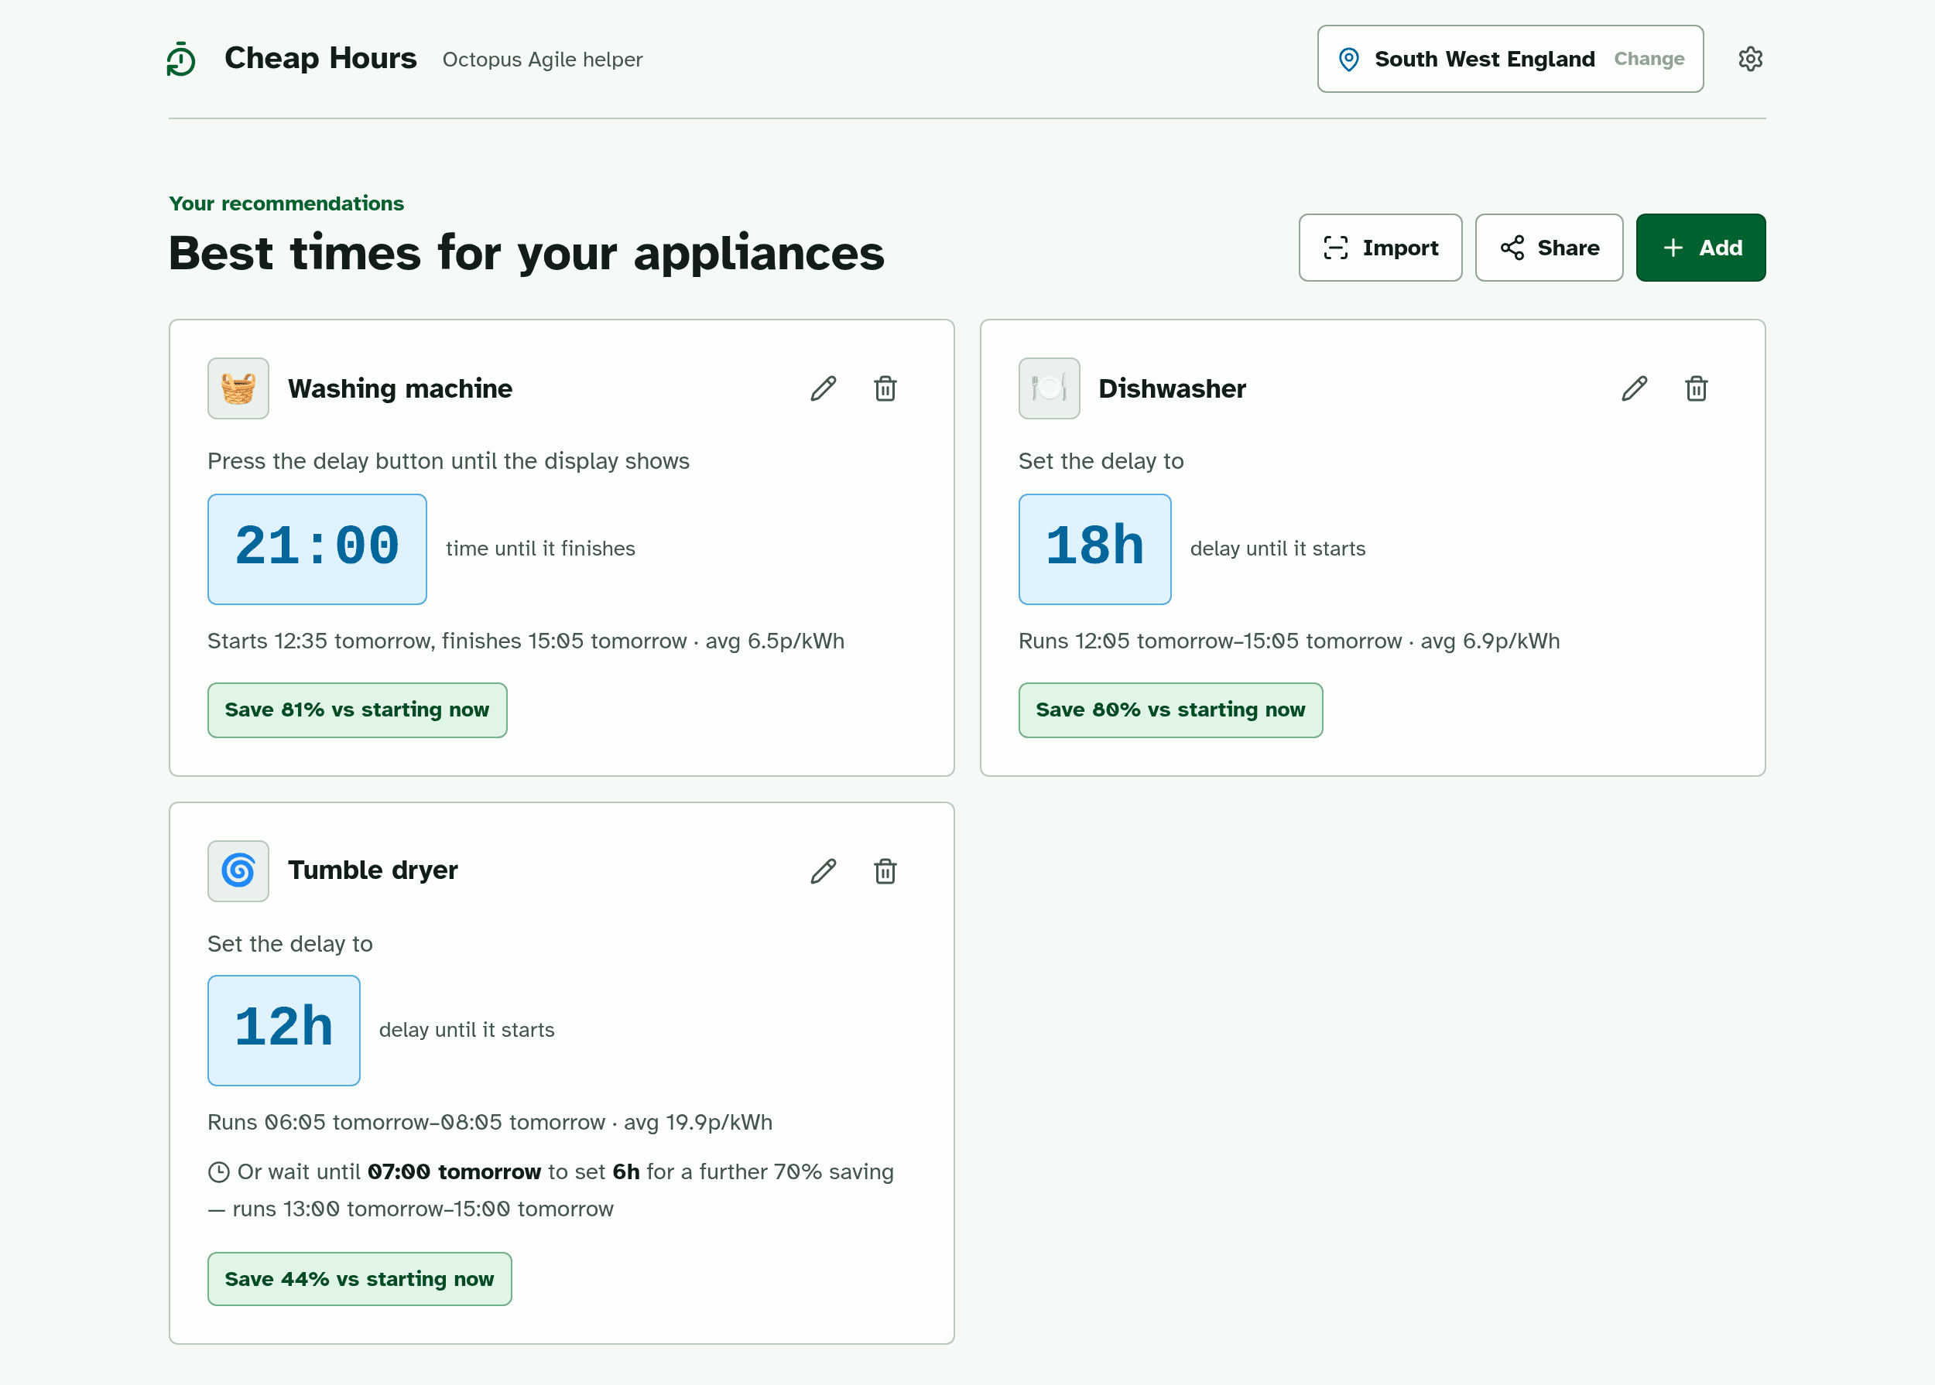Click the Share button
Image resolution: width=1935 pixels, height=1385 pixels.
pyautogui.click(x=1549, y=248)
